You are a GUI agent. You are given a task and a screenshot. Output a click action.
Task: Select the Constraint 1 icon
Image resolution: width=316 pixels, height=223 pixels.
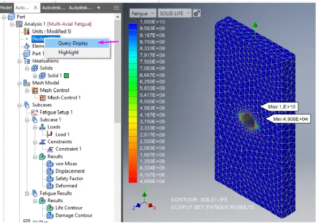[50, 149]
